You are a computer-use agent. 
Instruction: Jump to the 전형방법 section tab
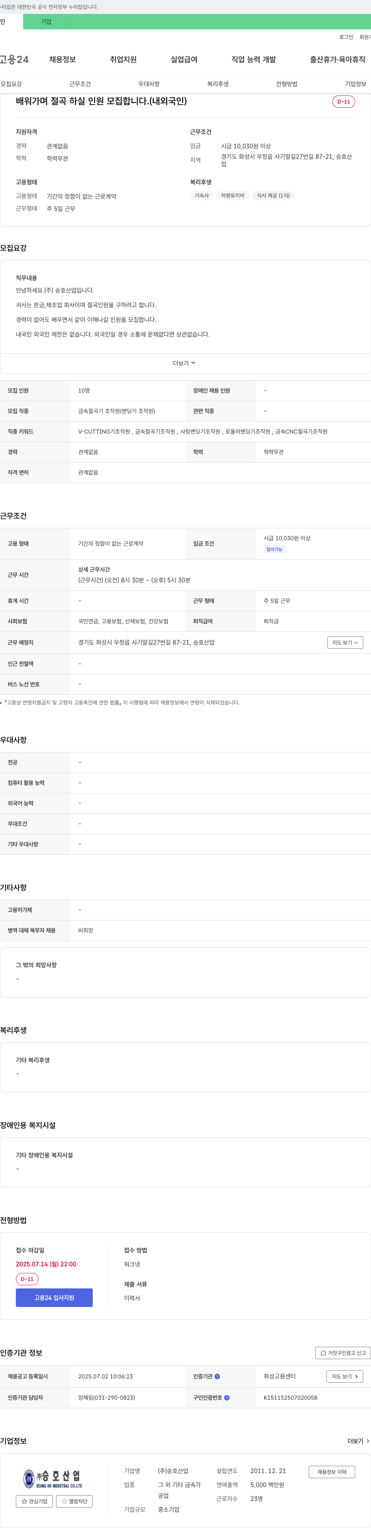point(287,84)
